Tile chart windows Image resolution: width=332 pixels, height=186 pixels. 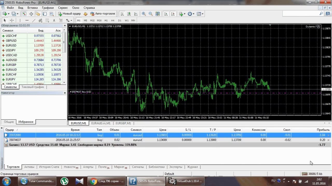(x=157, y=14)
